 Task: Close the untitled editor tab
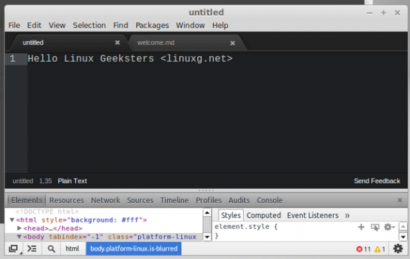coord(117,42)
